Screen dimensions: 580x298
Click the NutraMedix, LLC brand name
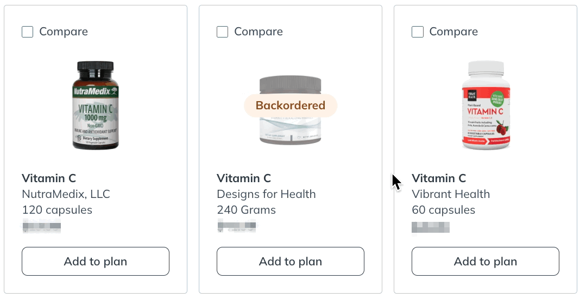coord(66,194)
